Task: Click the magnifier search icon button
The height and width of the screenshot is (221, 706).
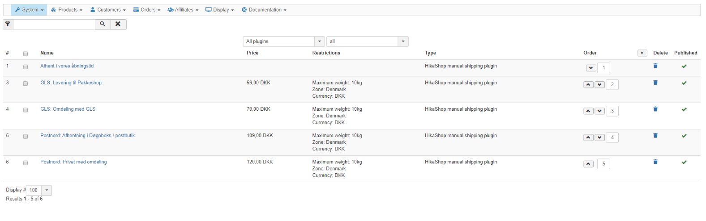Action: [x=103, y=24]
